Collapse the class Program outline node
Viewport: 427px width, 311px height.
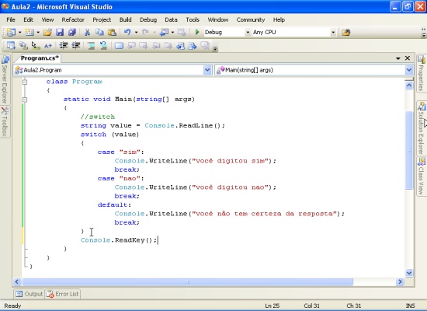(x=25, y=82)
